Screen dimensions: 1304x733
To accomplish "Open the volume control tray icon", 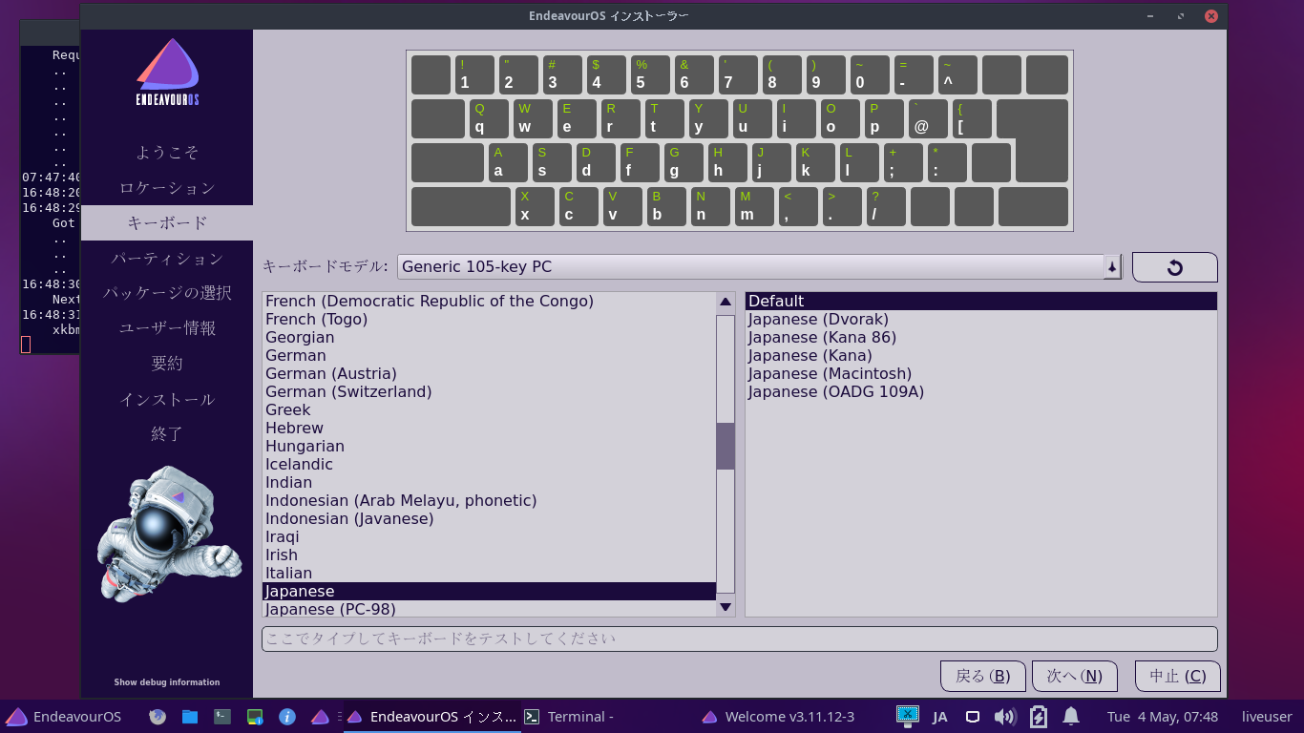I will coord(1004,717).
